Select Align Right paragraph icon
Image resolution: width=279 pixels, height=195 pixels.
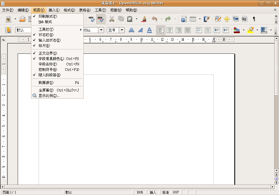(x=179, y=30)
